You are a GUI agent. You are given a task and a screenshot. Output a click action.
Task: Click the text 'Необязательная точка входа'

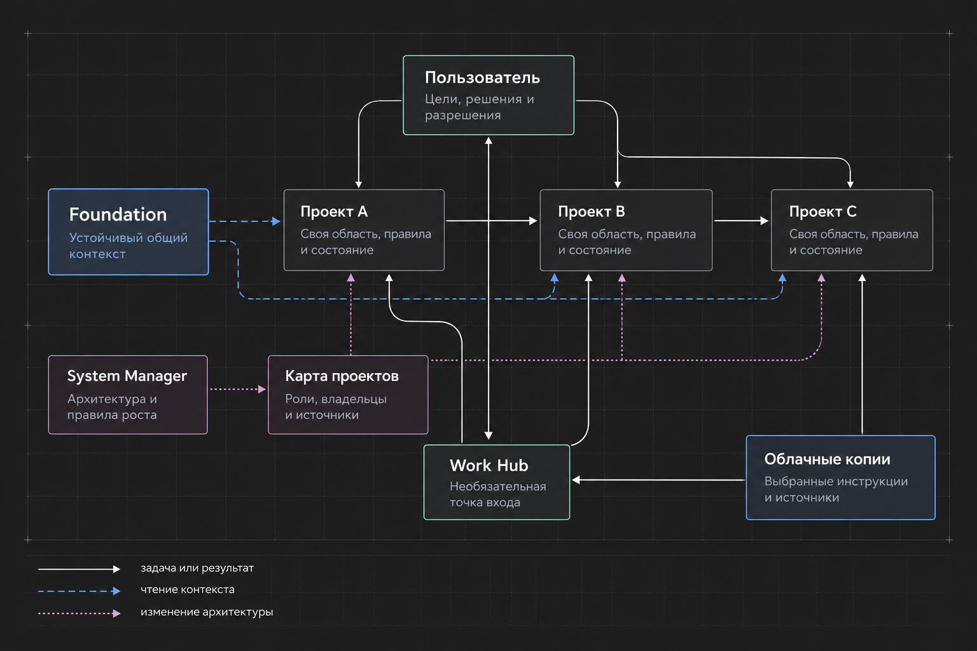[x=497, y=494]
